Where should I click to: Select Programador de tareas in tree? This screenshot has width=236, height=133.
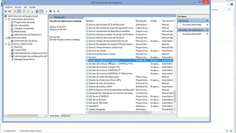pyautogui.click(x=25, y=22)
